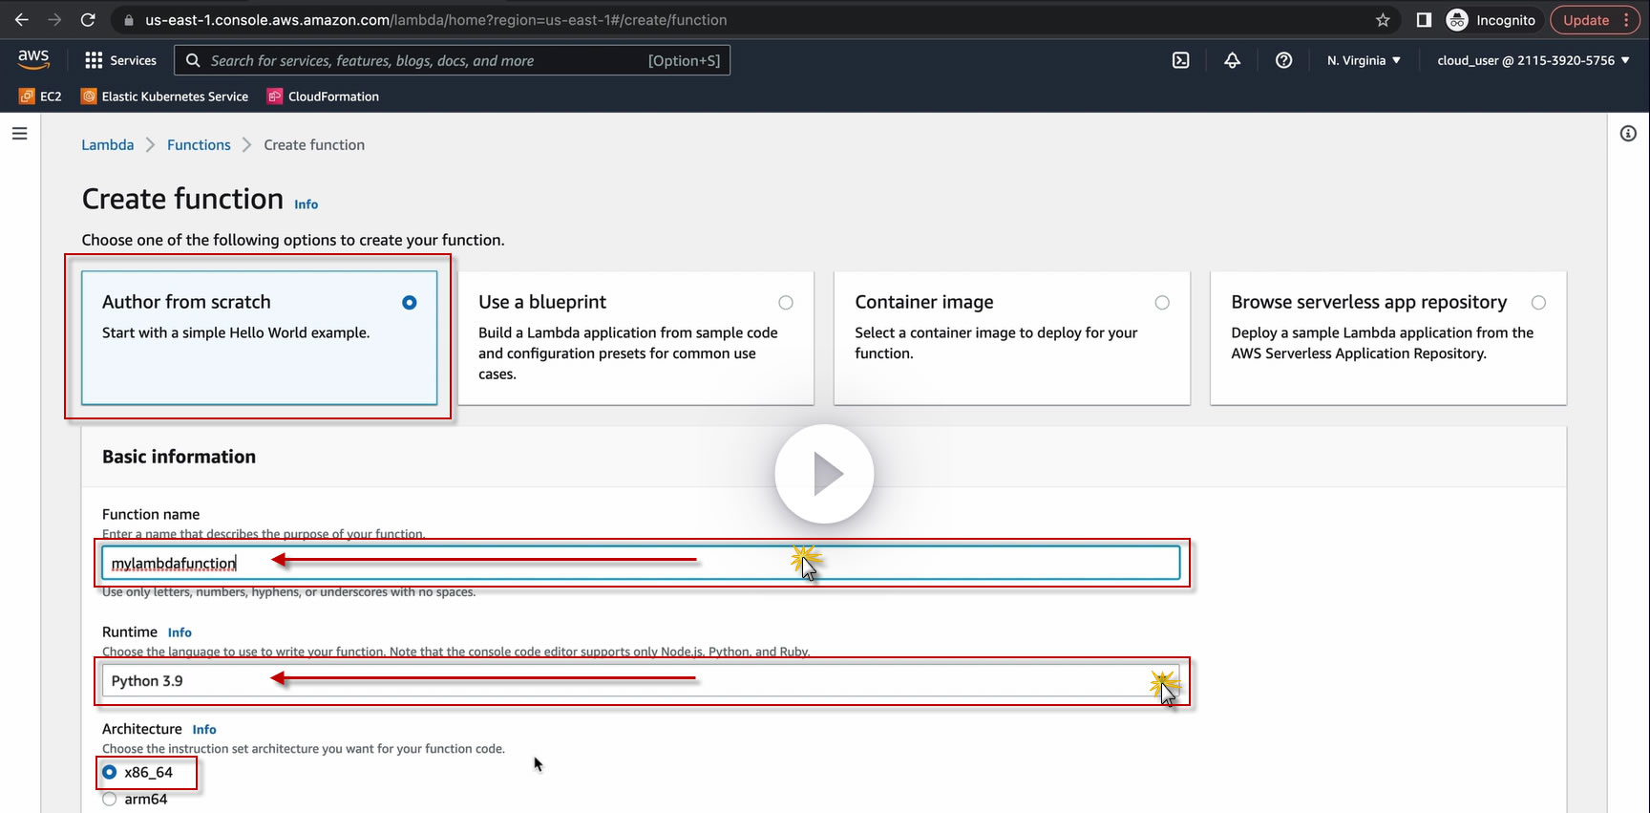
Task: Open the help question mark icon
Action: [1284, 60]
